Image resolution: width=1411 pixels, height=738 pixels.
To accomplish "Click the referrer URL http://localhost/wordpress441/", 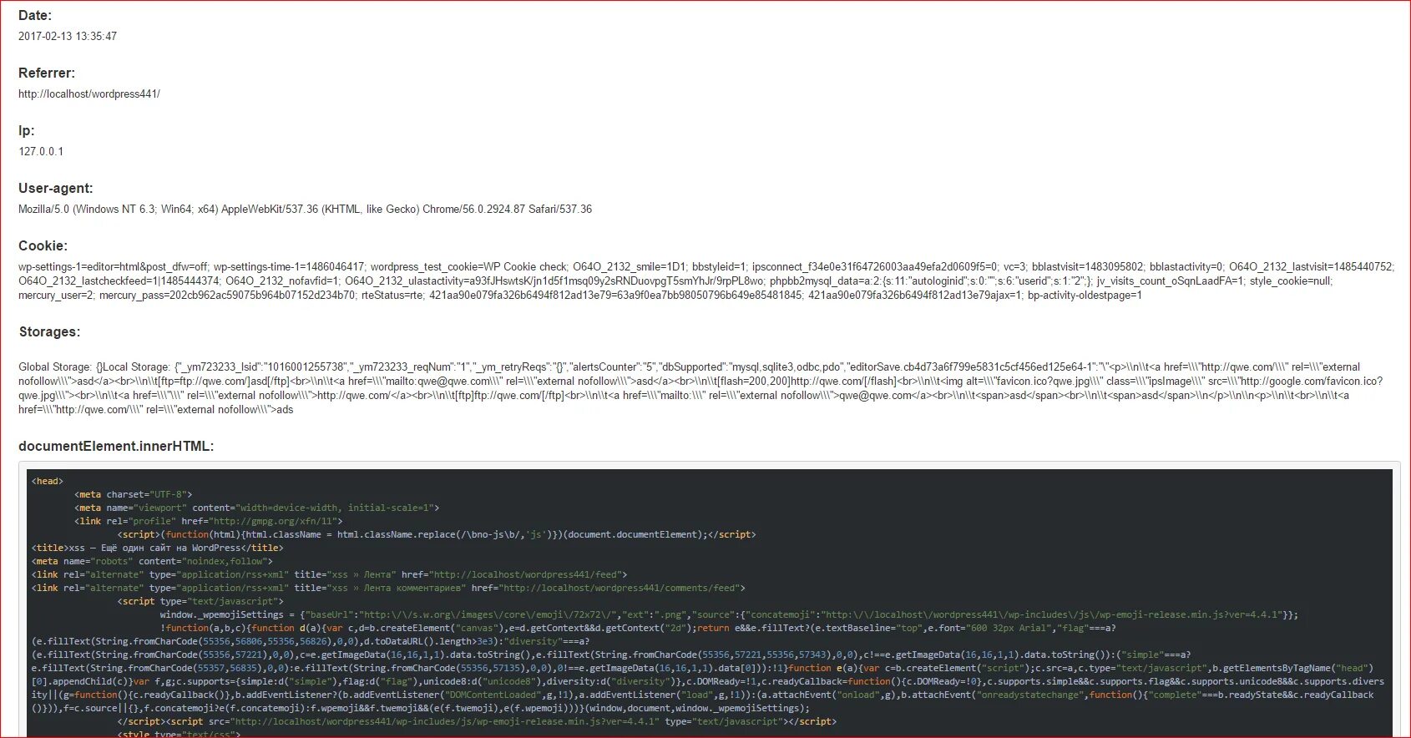I will (x=89, y=94).
